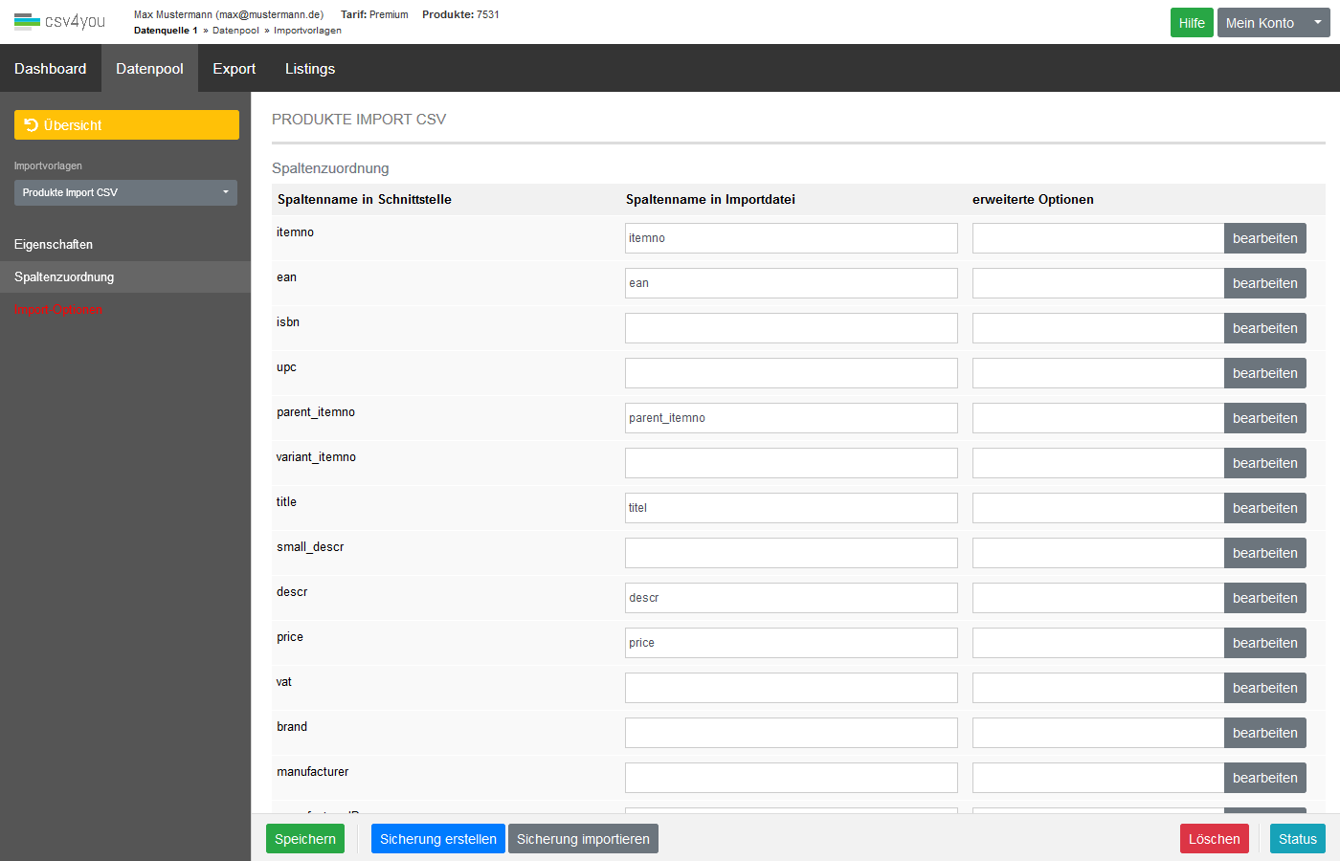Select Spaltenzuordnung in the sidebar

click(x=64, y=277)
